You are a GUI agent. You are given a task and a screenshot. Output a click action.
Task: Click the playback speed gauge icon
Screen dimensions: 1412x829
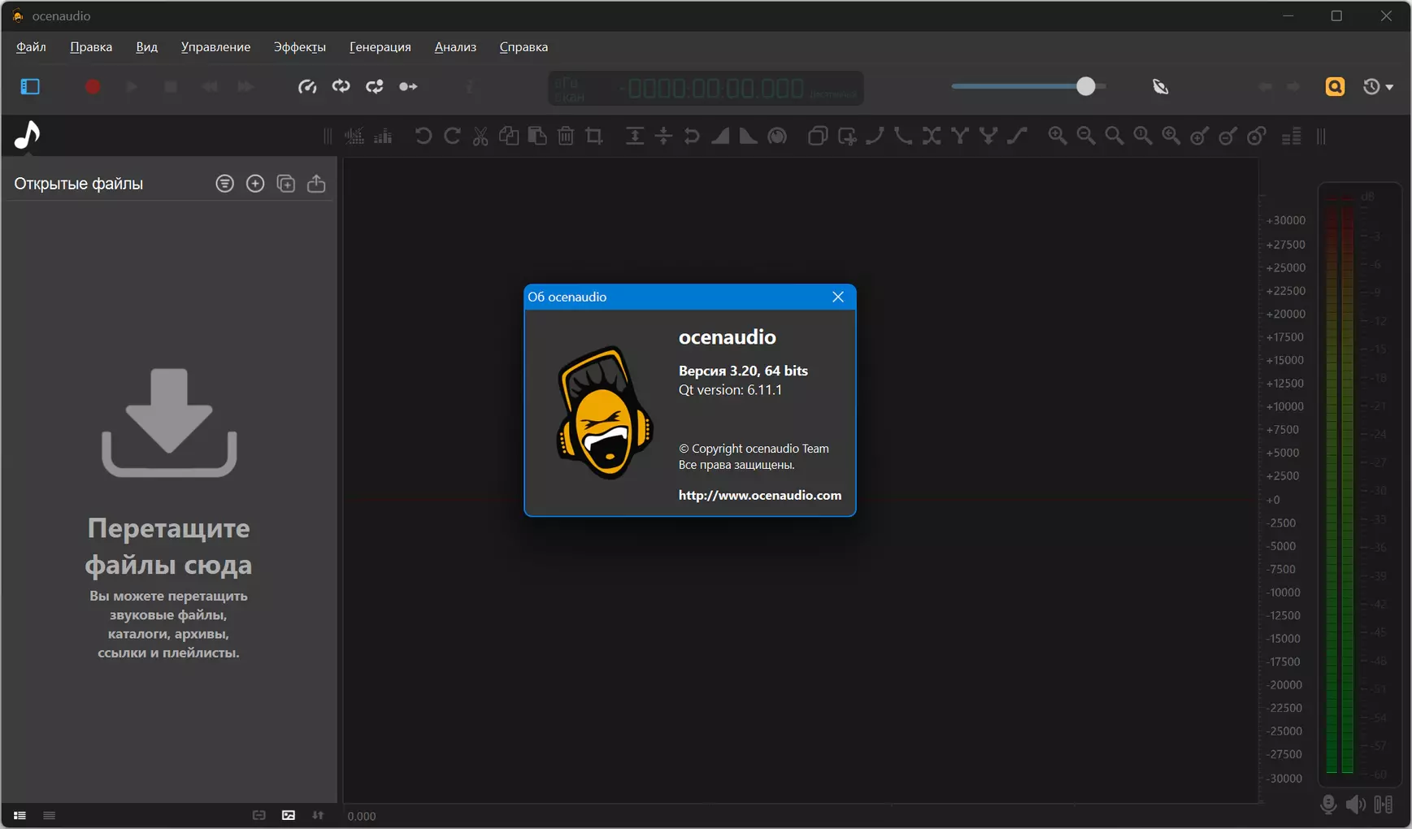point(307,86)
